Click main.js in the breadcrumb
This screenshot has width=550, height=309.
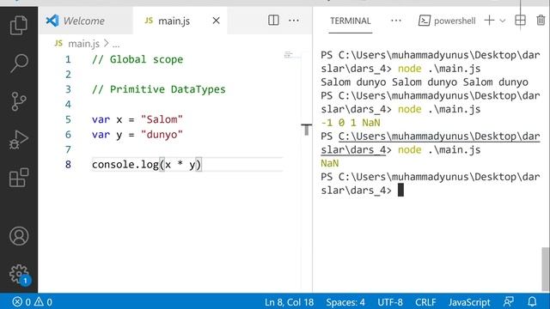coord(83,44)
